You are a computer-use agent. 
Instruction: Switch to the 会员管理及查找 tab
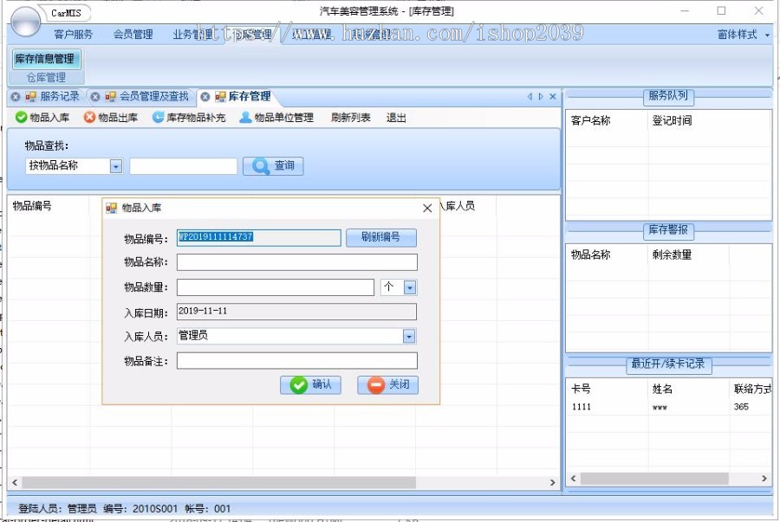(153, 96)
